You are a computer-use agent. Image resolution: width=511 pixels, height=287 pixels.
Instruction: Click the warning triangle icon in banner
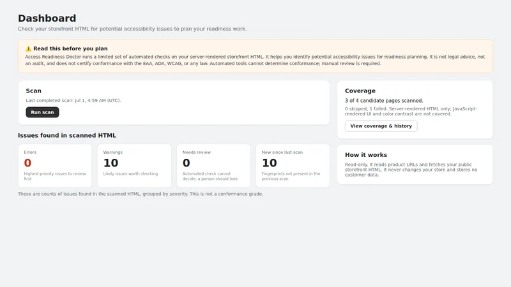click(x=28, y=48)
